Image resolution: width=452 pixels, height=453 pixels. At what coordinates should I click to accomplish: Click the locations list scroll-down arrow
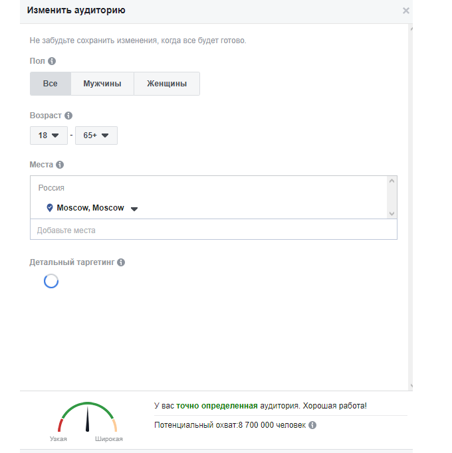[392, 213]
